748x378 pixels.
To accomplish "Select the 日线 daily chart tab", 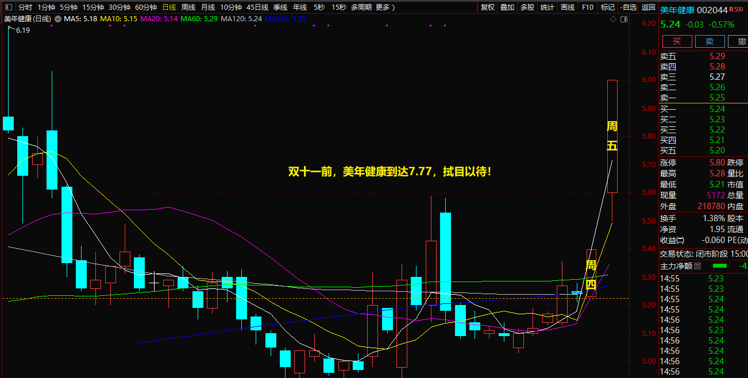I will coord(169,7).
